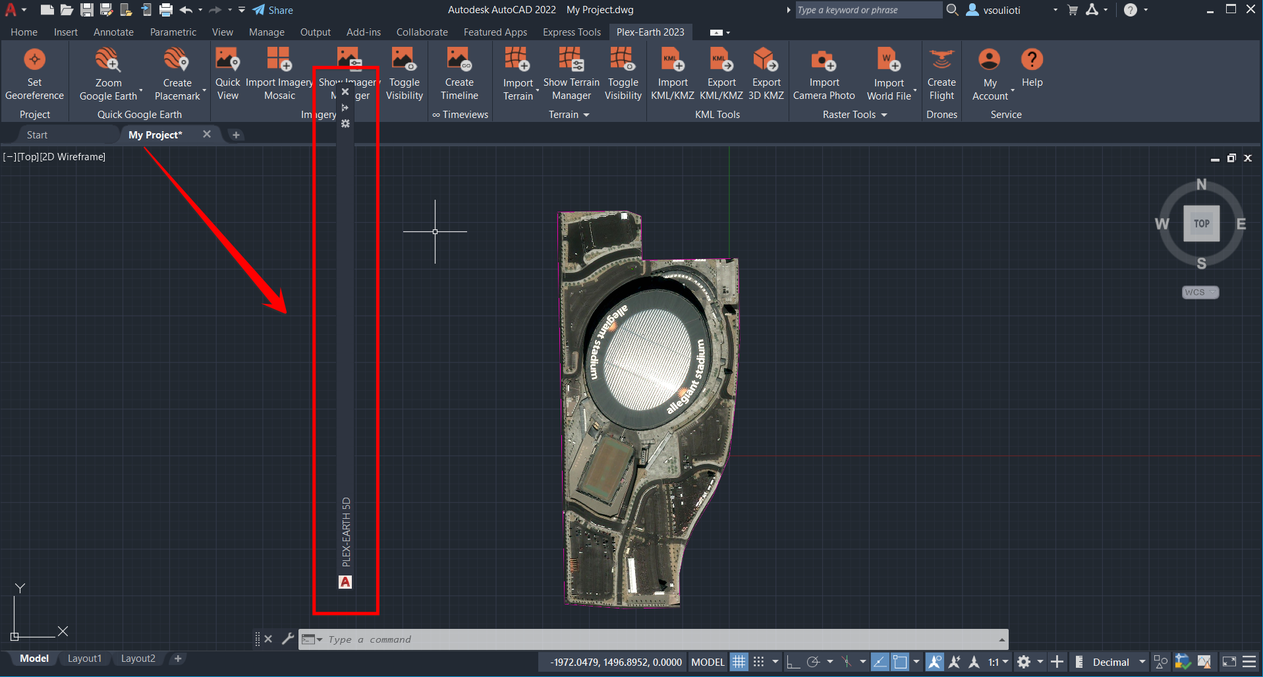Open the Home ribbon tab
Screen dimensions: 1263x677
[x=24, y=32]
